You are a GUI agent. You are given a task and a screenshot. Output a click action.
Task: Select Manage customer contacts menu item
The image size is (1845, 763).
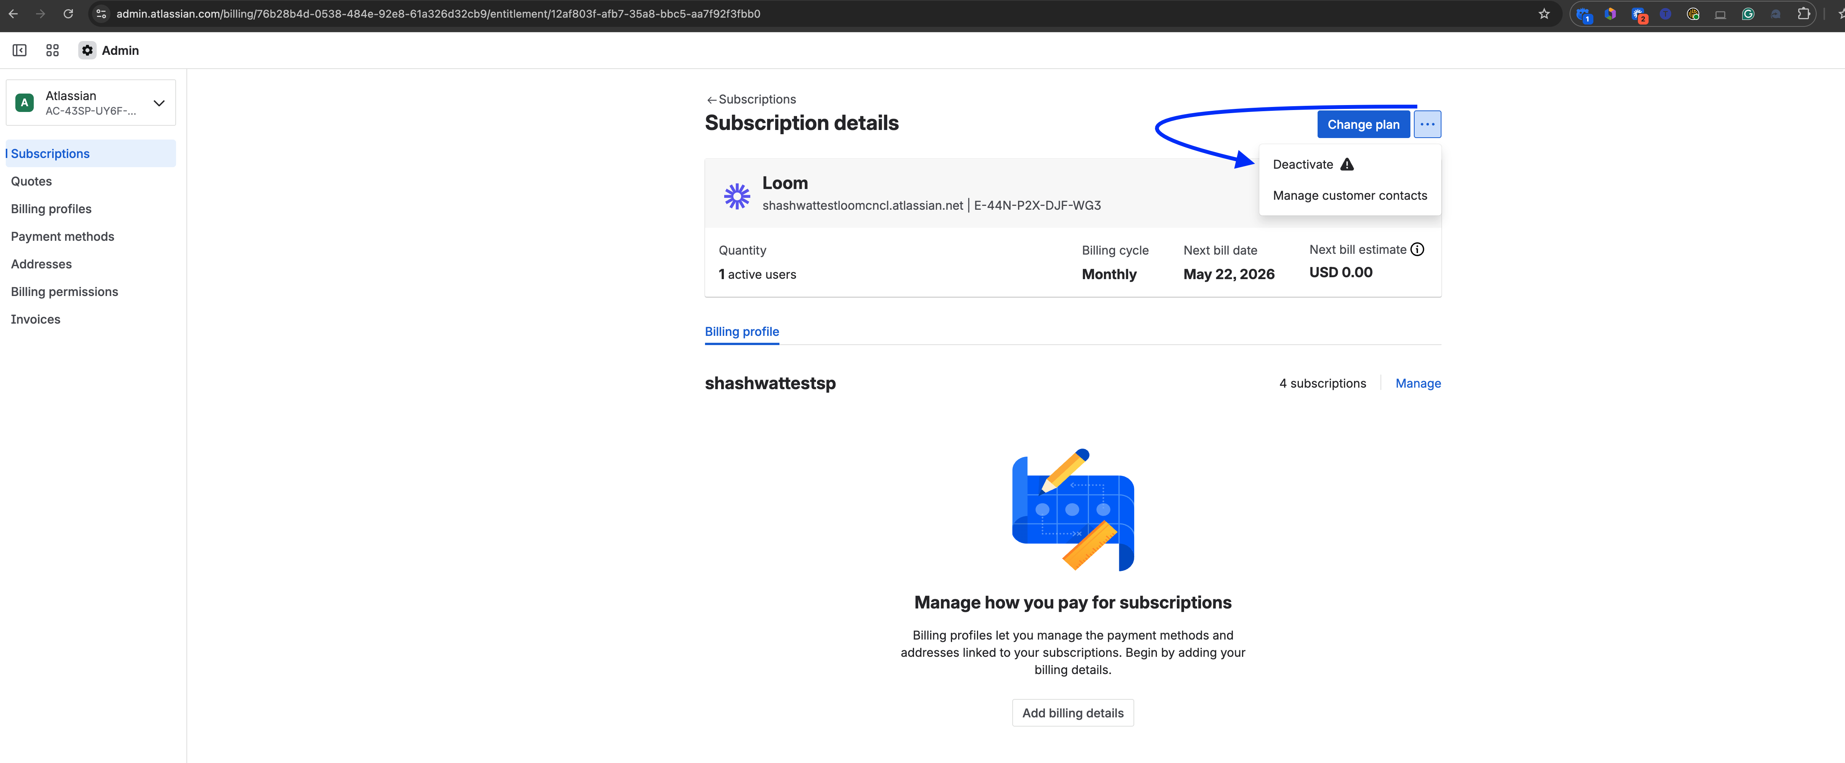pos(1349,196)
